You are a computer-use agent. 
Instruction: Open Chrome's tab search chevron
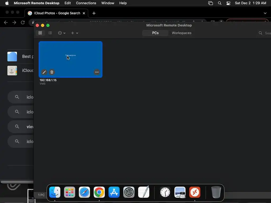coord(265,13)
